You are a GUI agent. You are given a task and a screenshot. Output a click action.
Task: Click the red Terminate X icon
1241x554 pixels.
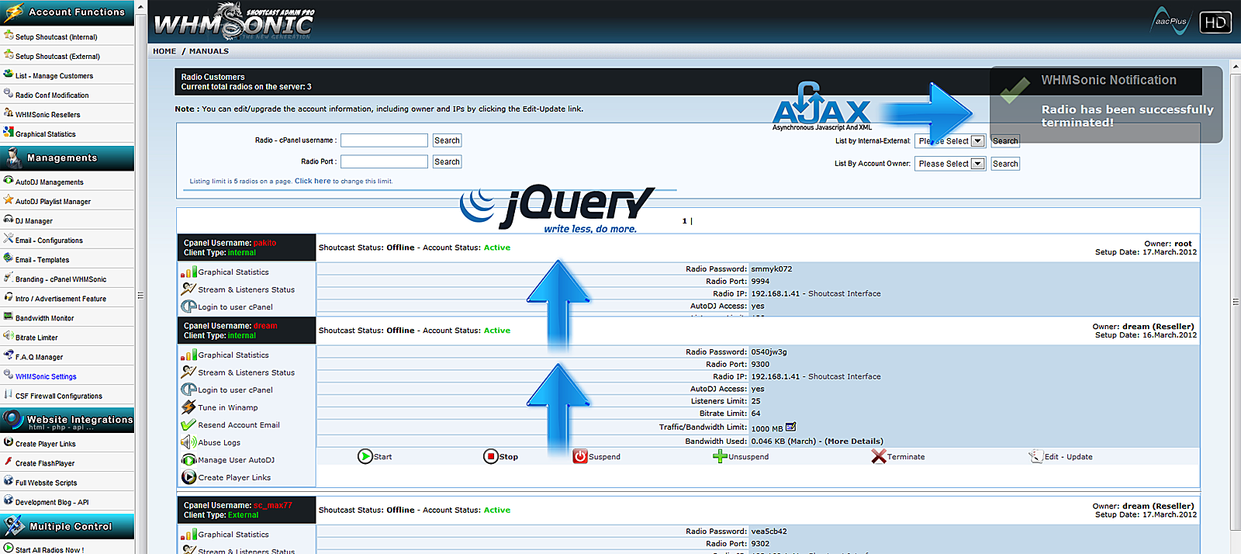tap(878, 456)
